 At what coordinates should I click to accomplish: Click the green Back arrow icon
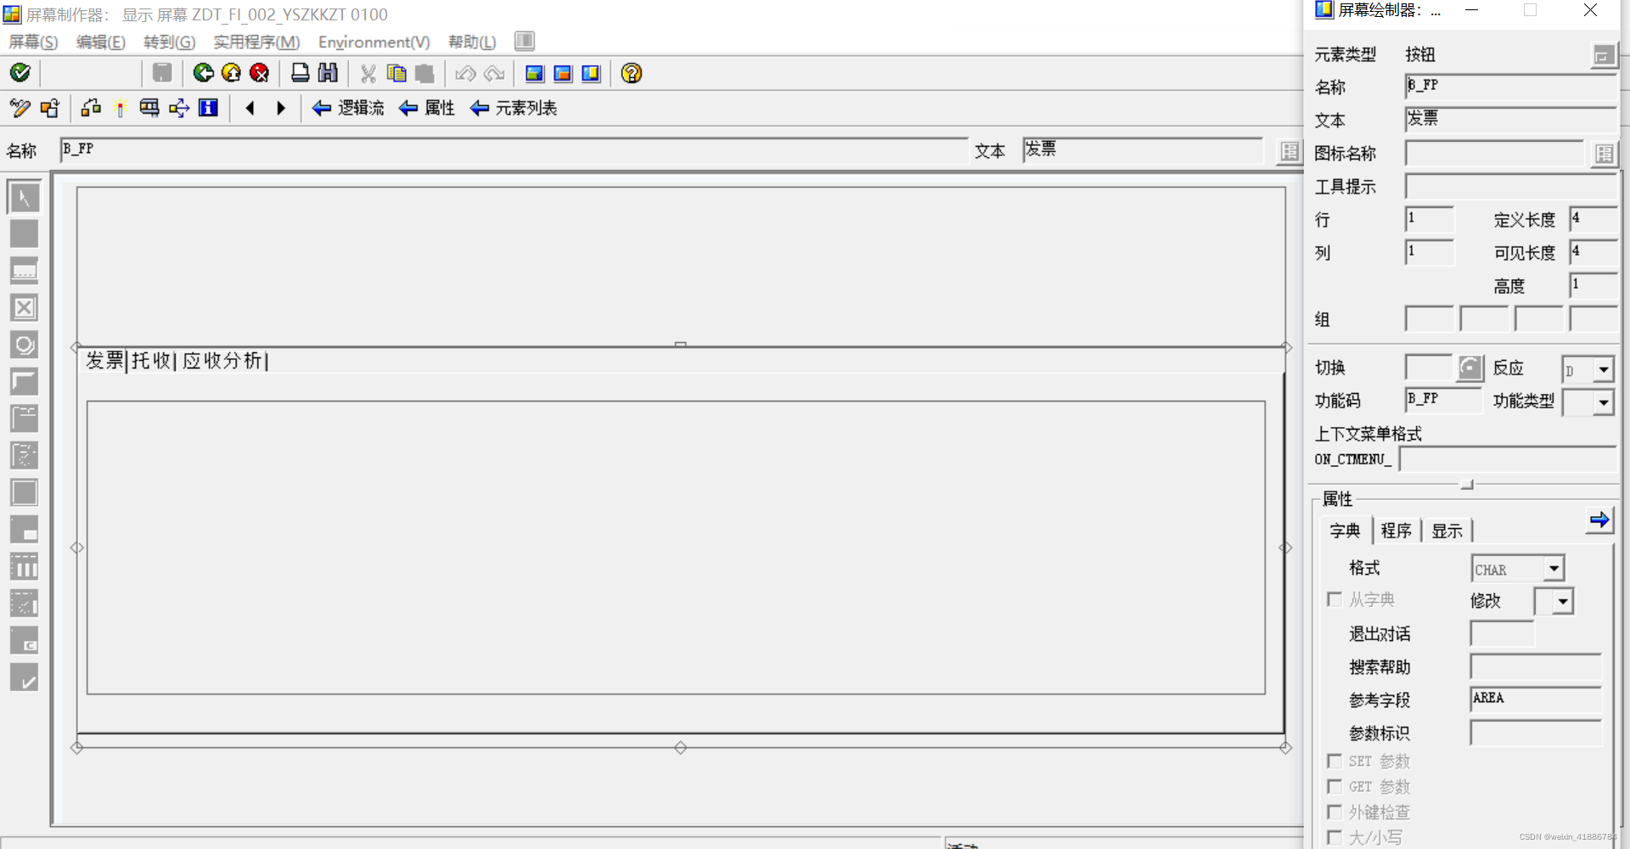coord(203,73)
